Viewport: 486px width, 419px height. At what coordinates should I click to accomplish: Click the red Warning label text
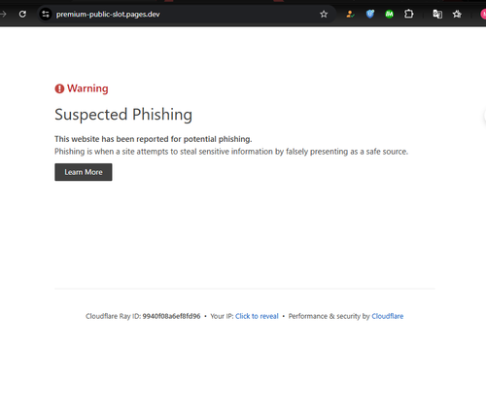[x=87, y=88]
